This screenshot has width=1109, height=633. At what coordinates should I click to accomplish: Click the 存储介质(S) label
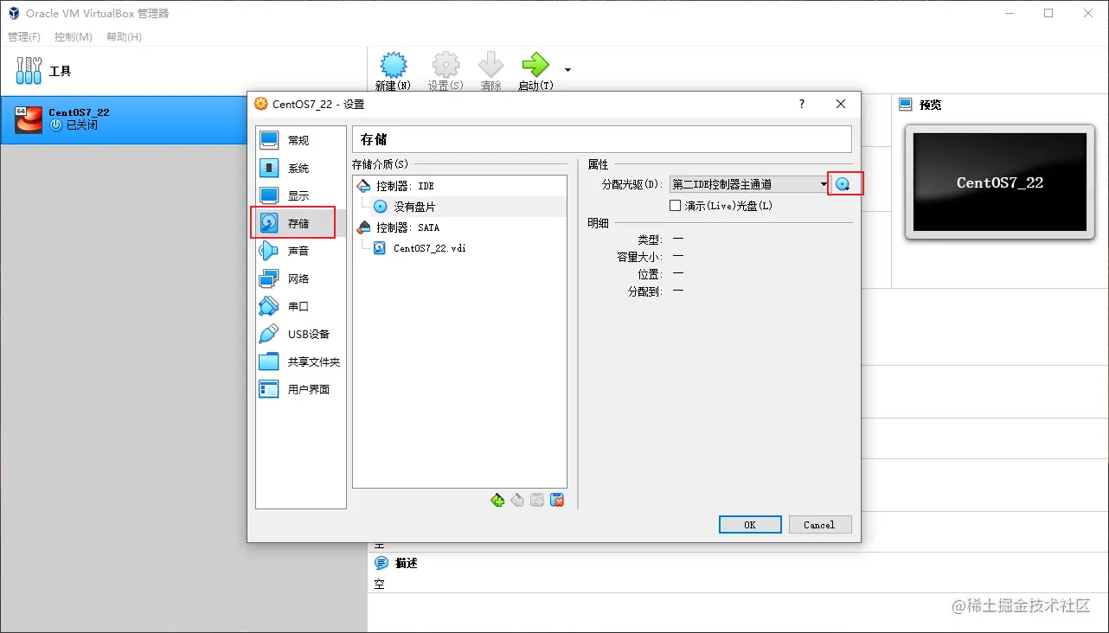[x=380, y=164]
